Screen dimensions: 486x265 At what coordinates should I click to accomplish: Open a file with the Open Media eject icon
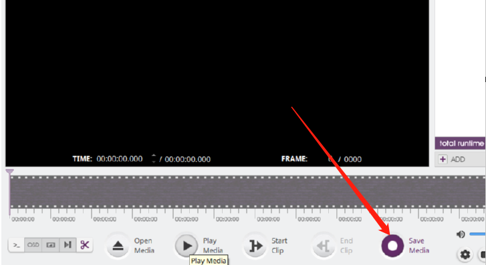(118, 246)
